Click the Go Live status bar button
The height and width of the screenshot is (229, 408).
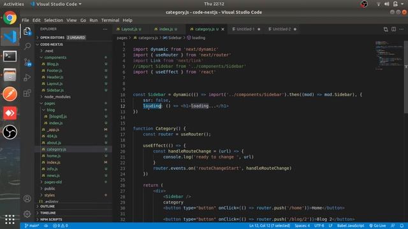click(x=377, y=226)
